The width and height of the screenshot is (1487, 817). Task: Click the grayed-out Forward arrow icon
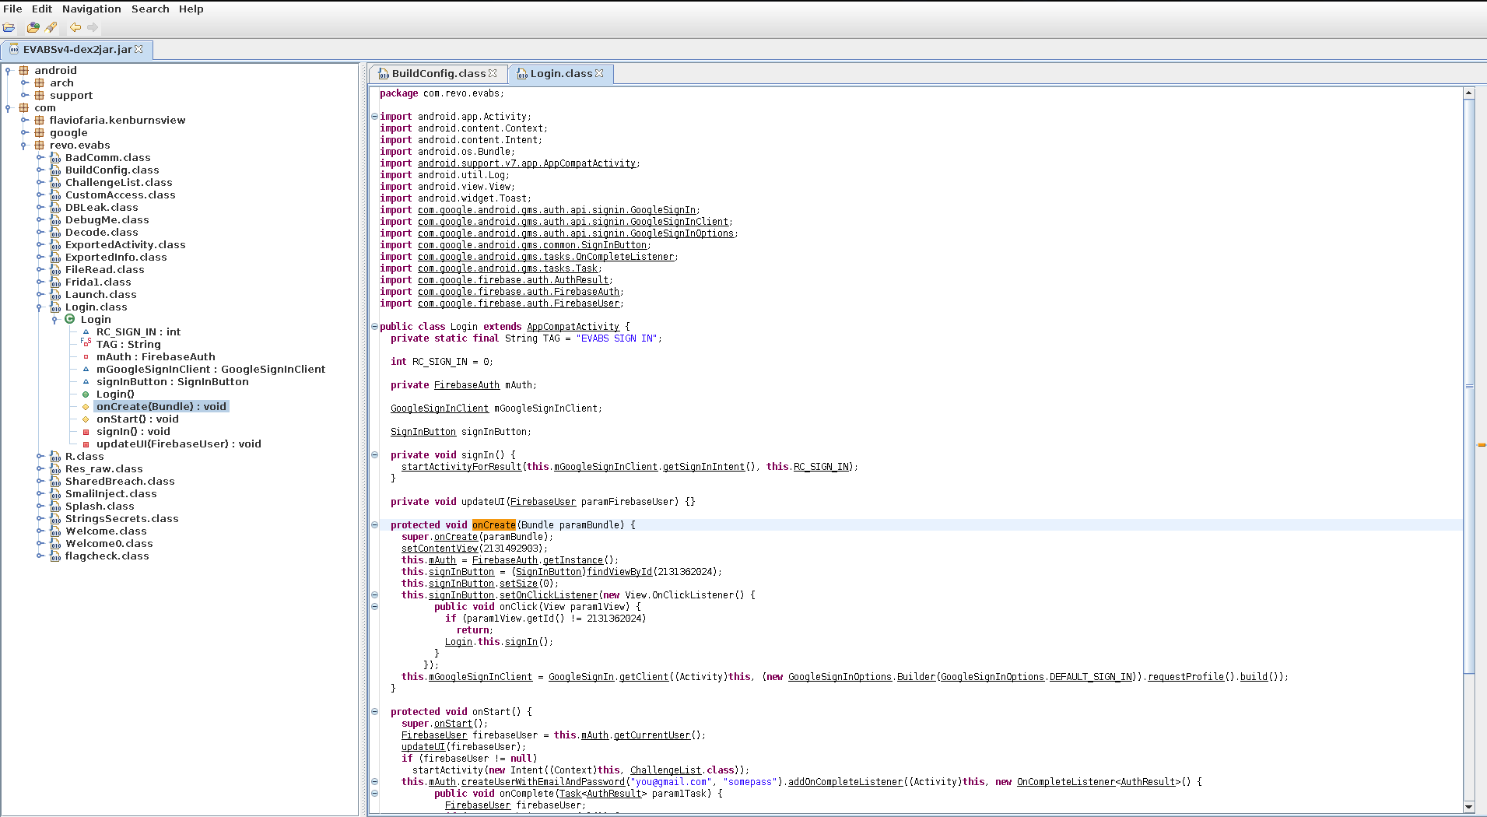coord(93,27)
